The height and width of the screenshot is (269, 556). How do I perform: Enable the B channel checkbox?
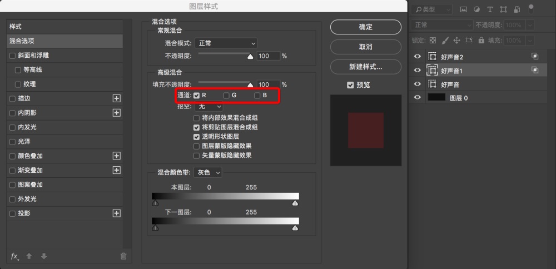pyautogui.click(x=257, y=96)
